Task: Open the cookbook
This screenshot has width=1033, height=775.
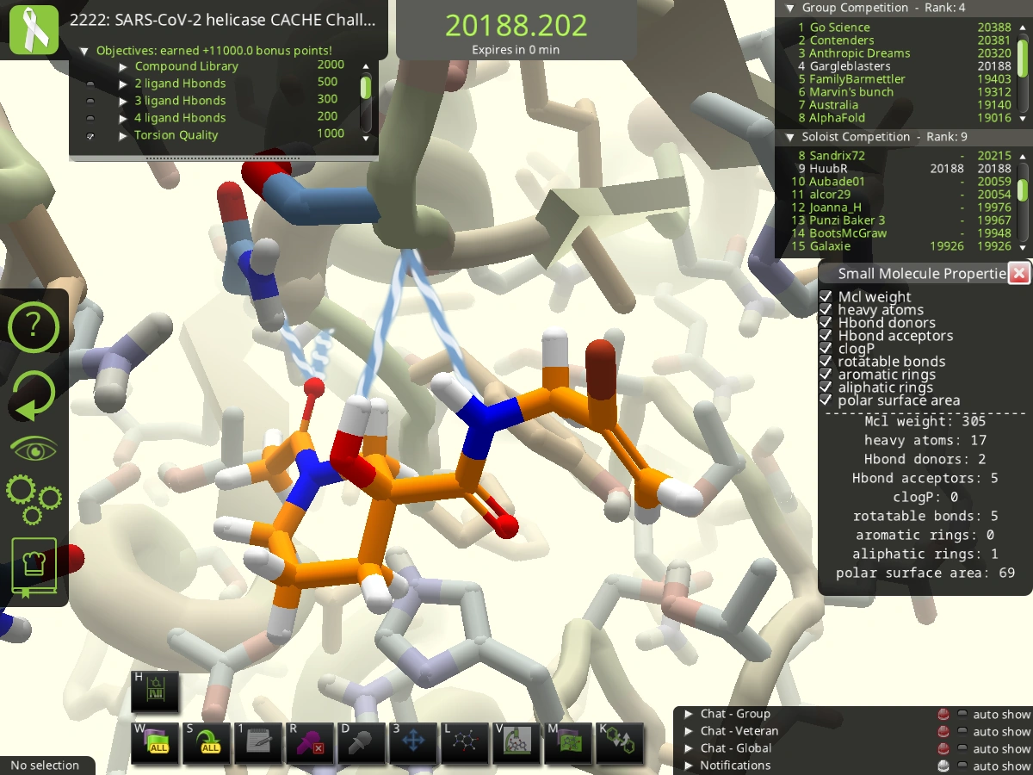Action: pos(34,566)
